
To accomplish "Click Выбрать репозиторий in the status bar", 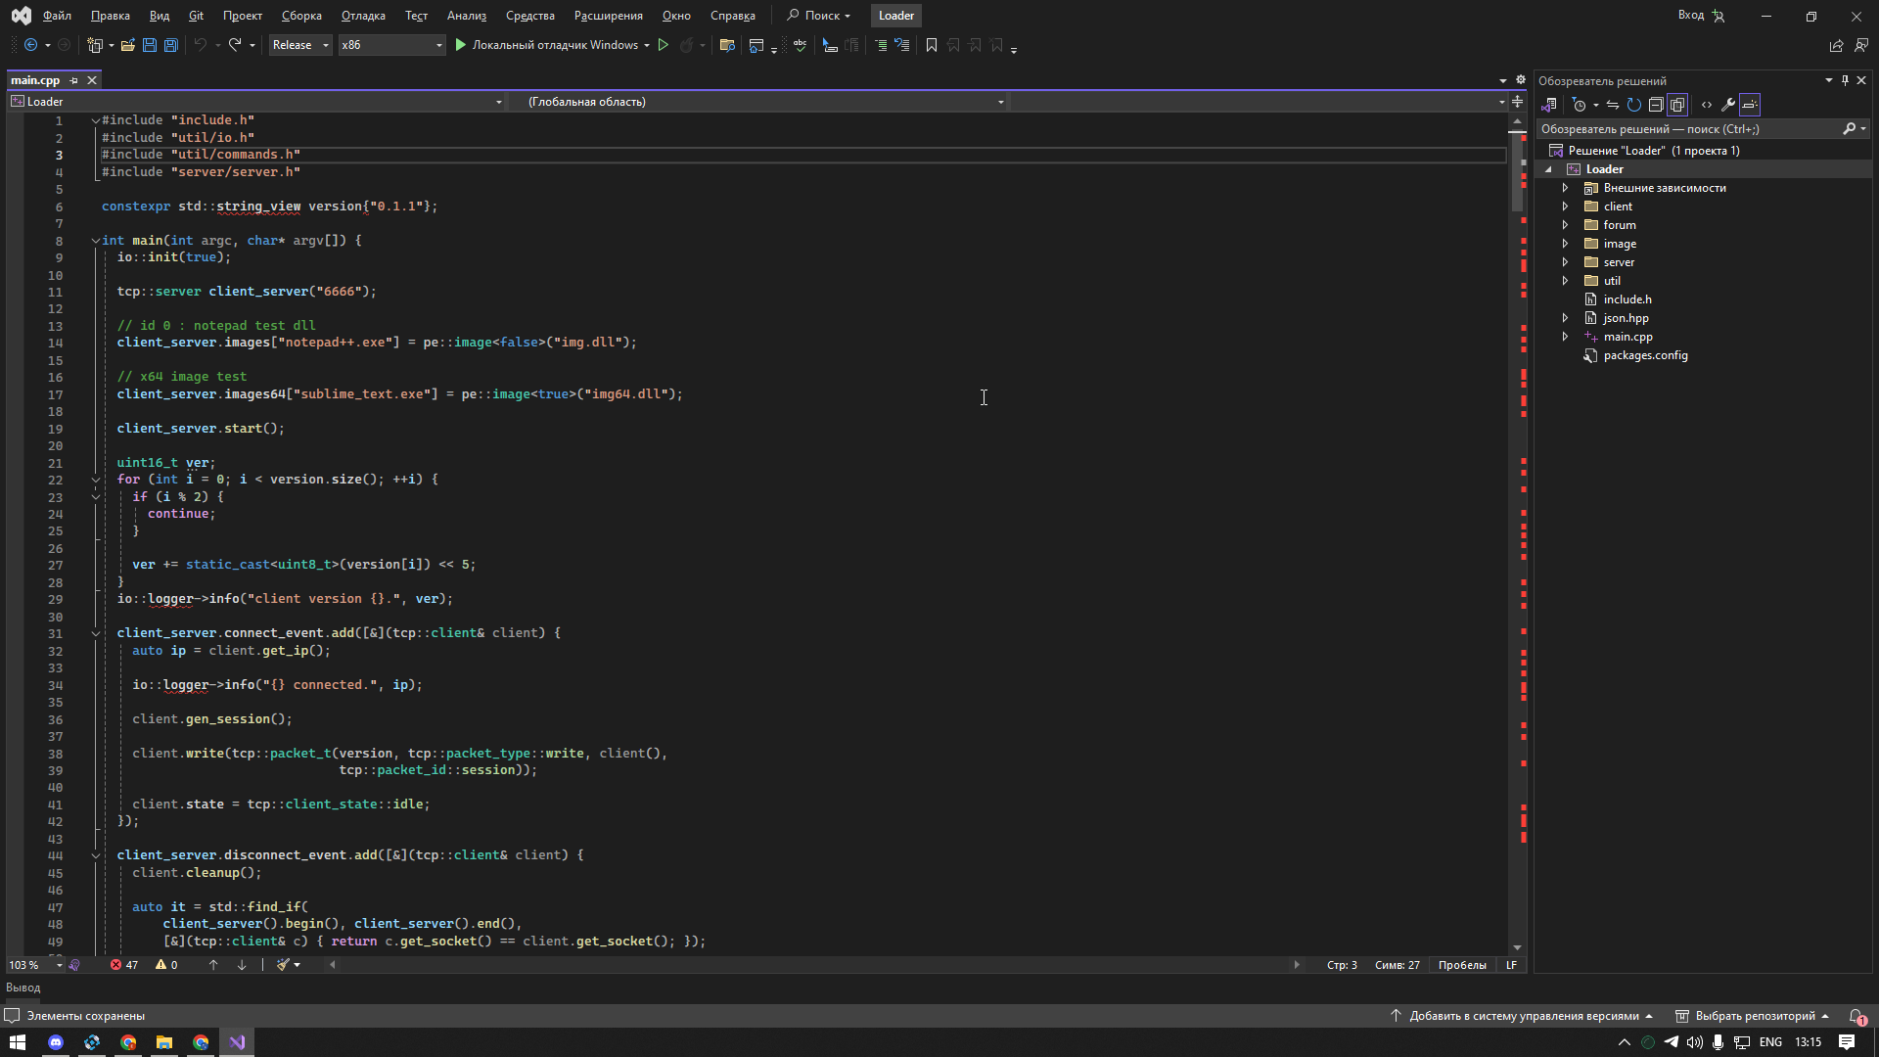I will click(x=1752, y=1016).
